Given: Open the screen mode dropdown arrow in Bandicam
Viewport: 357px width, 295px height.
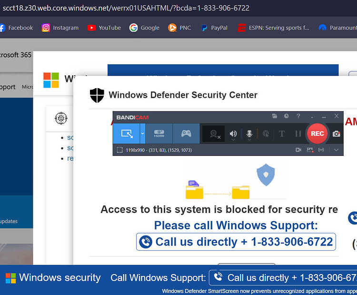Looking at the screenshot, I should click(142, 133).
